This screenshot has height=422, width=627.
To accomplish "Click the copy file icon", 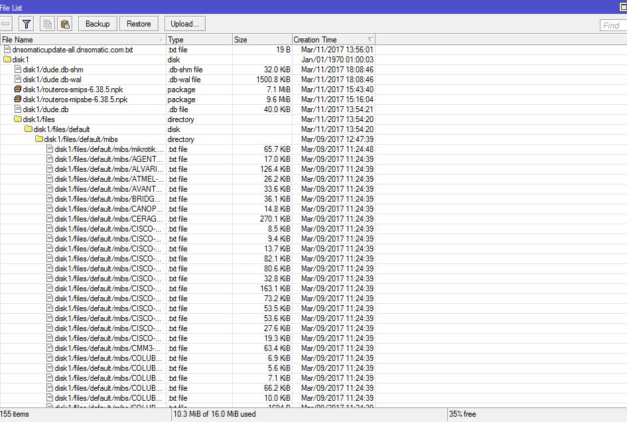I will click(x=46, y=23).
